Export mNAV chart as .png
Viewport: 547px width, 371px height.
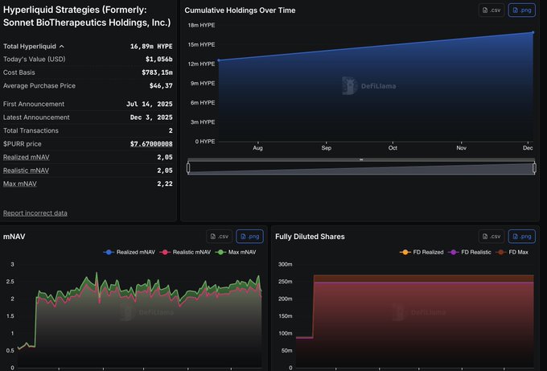pyautogui.click(x=250, y=237)
